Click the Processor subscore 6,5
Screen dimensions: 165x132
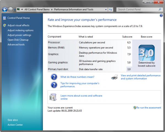coord(129,42)
